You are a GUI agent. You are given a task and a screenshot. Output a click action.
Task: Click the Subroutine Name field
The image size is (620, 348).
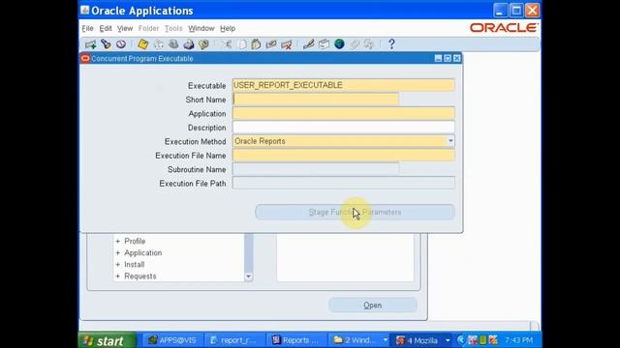[x=316, y=169]
